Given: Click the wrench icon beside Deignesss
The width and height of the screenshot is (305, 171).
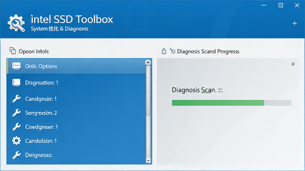Looking at the screenshot, I should click(16, 155).
